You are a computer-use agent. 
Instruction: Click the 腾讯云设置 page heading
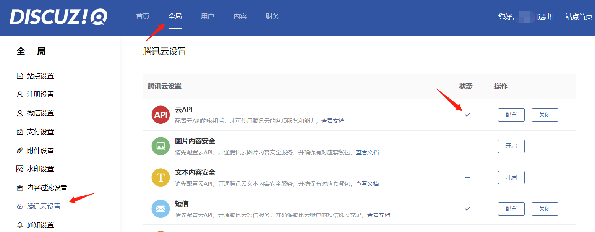pyautogui.click(x=165, y=52)
